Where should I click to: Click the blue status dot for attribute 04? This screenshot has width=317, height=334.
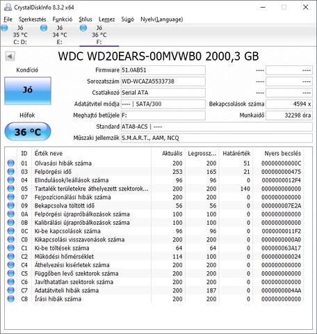pos(10,180)
